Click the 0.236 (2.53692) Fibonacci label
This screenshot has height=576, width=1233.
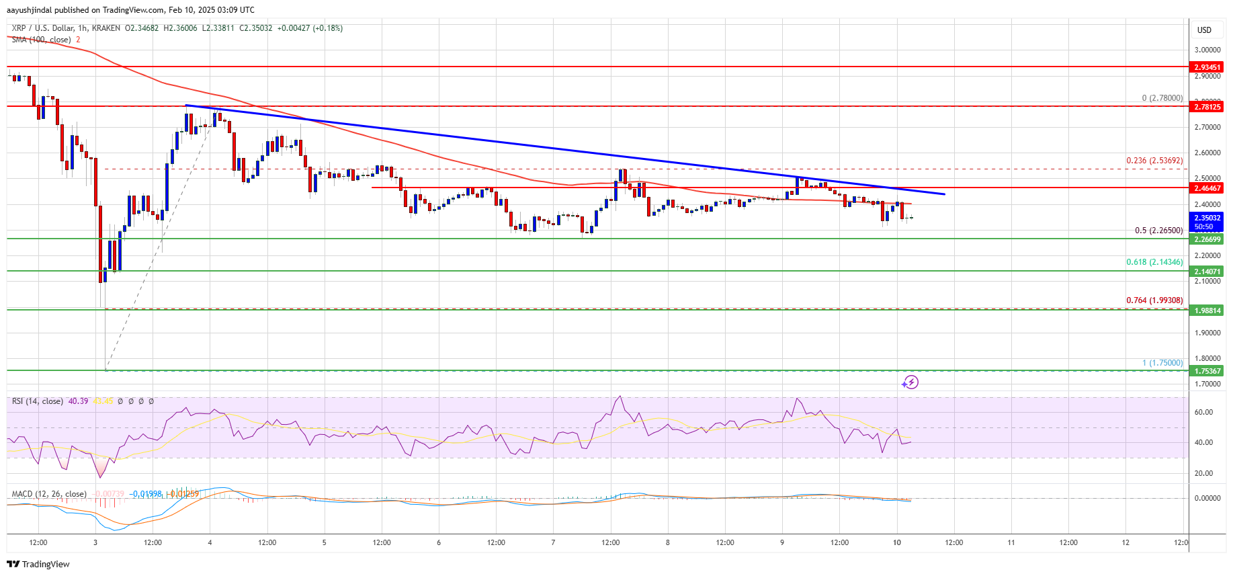click(x=1154, y=161)
